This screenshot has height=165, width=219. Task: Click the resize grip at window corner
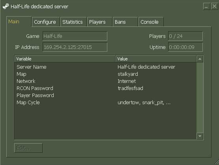pos(217,162)
